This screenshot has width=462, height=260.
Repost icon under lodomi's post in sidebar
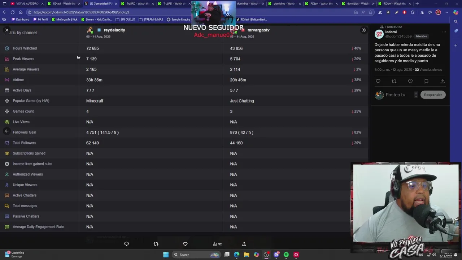coord(394,81)
